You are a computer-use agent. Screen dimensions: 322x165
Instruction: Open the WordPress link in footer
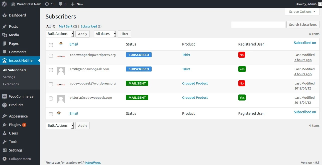tap(93, 162)
